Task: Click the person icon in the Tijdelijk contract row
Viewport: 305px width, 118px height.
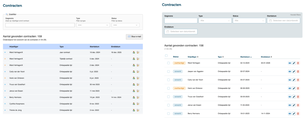Action: point(134,59)
